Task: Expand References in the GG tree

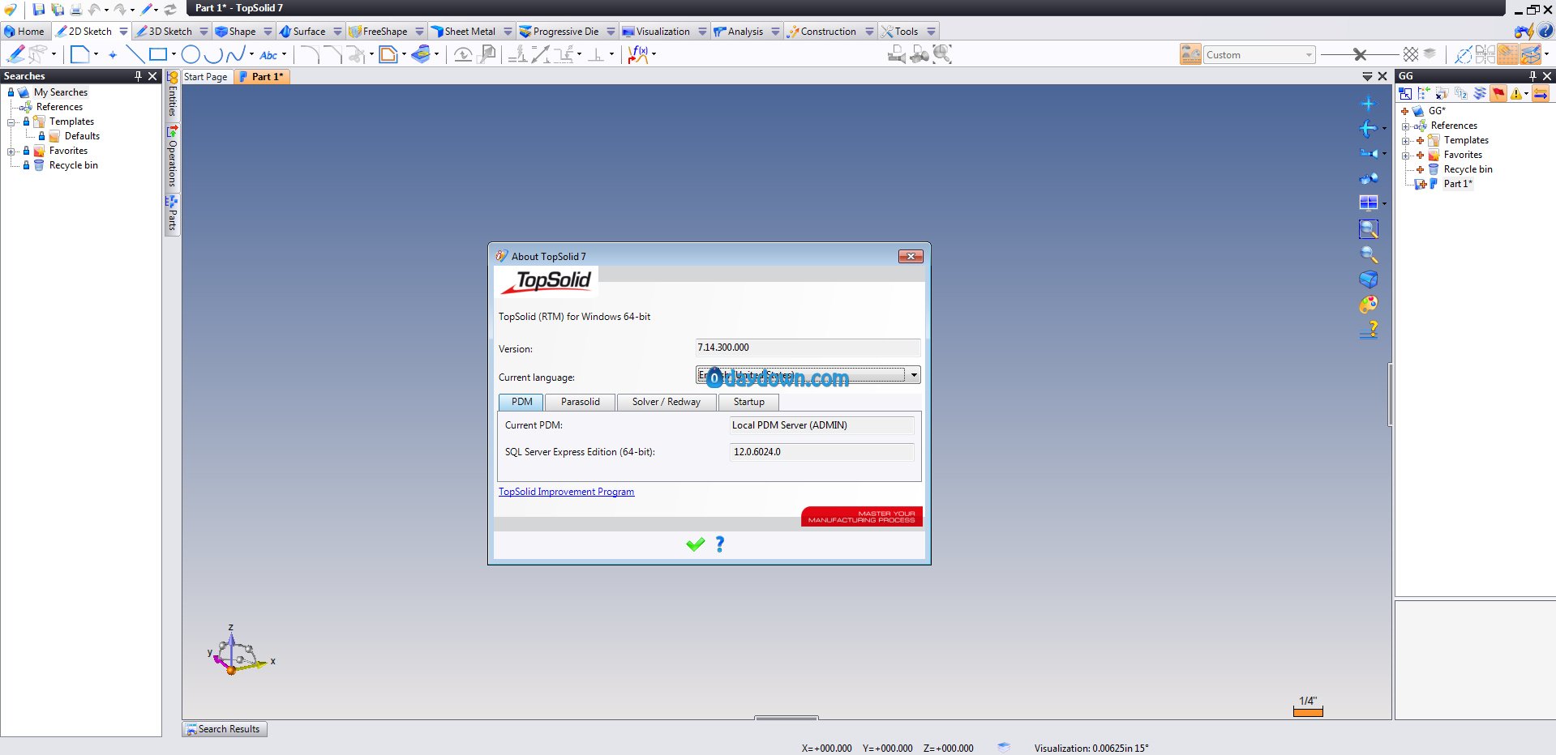Action: pos(1406,126)
